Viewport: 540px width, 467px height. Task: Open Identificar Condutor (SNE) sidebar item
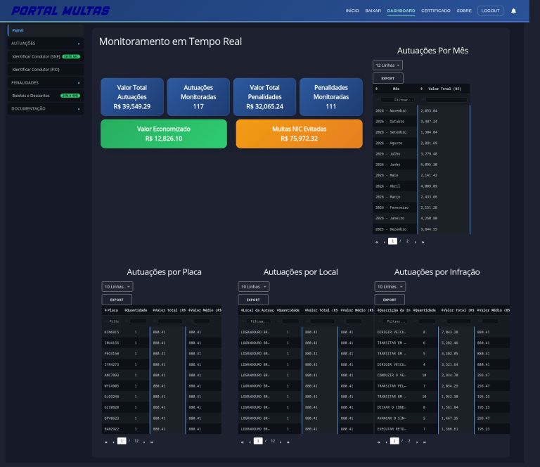(x=46, y=56)
